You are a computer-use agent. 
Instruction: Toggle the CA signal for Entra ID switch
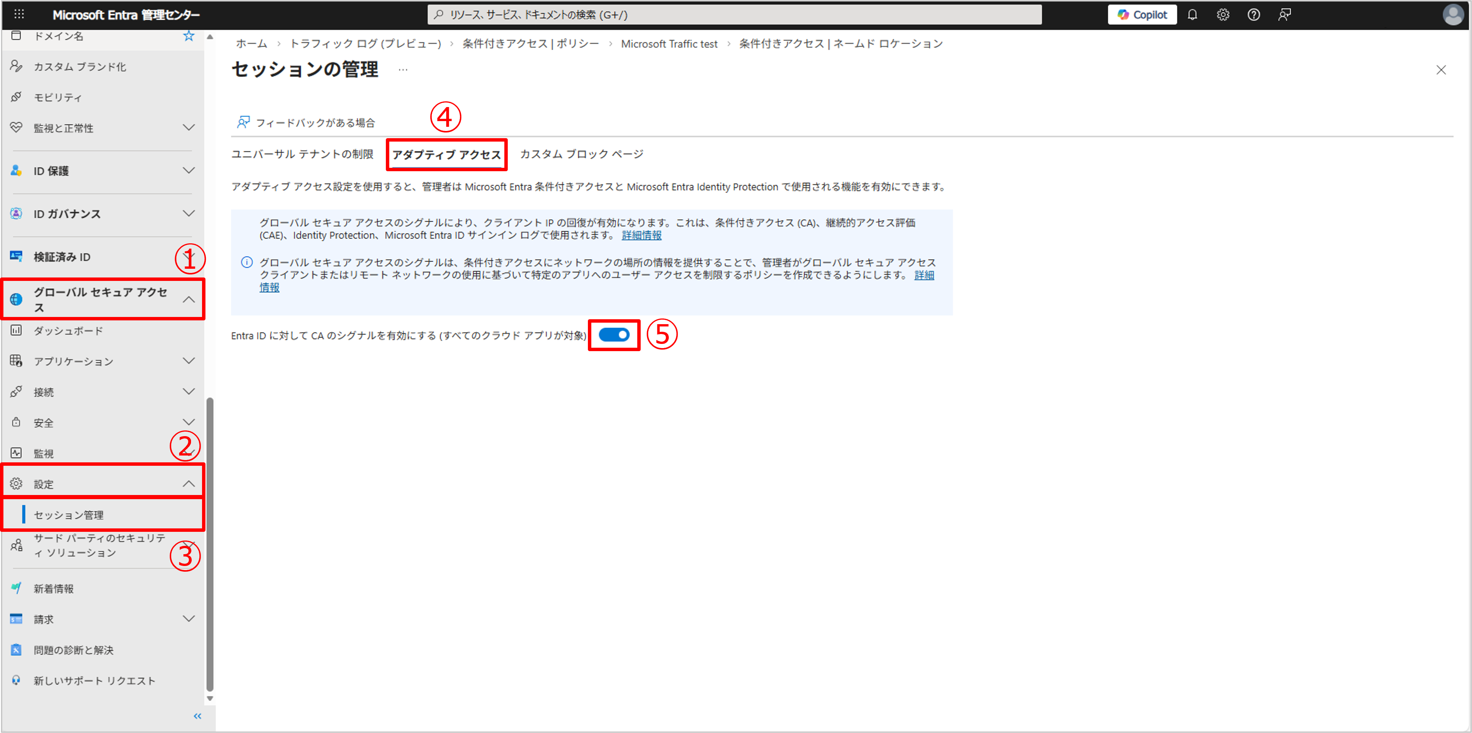pos(614,335)
